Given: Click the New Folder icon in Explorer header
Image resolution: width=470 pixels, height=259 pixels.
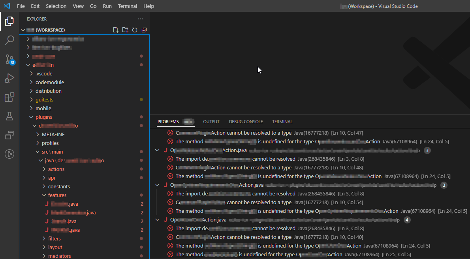Looking at the screenshot, I should [125, 30].
